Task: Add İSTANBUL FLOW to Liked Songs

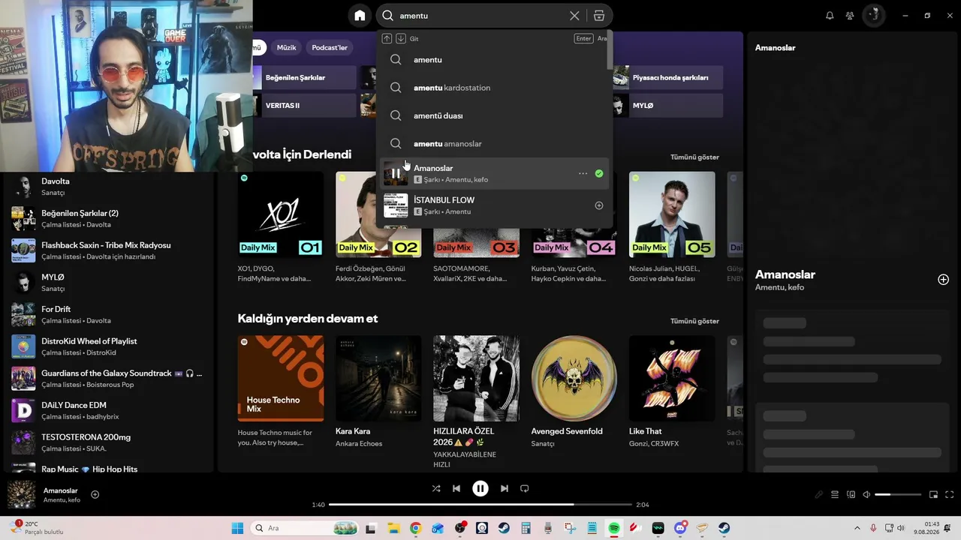Action: [599, 205]
